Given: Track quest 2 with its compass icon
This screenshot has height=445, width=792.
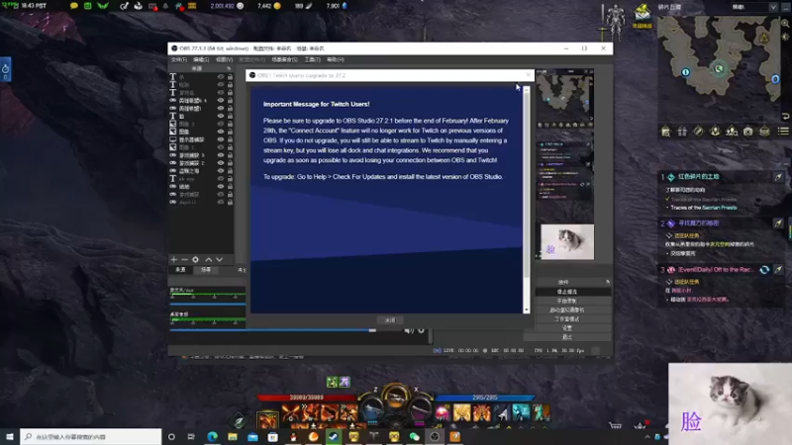Looking at the screenshot, I should (778, 223).
